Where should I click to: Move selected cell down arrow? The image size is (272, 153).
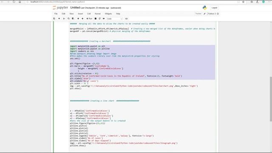coord(82,19)
